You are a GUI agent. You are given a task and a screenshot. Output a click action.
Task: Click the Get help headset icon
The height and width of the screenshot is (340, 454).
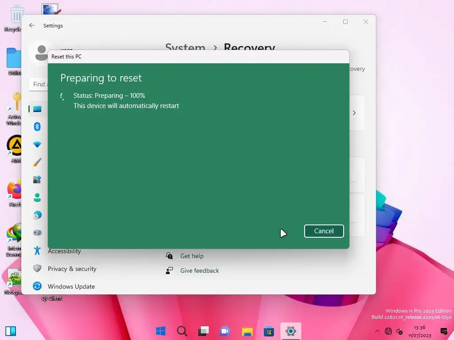169,255
